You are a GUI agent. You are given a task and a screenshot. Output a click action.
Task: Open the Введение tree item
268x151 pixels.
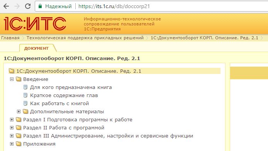36,79
